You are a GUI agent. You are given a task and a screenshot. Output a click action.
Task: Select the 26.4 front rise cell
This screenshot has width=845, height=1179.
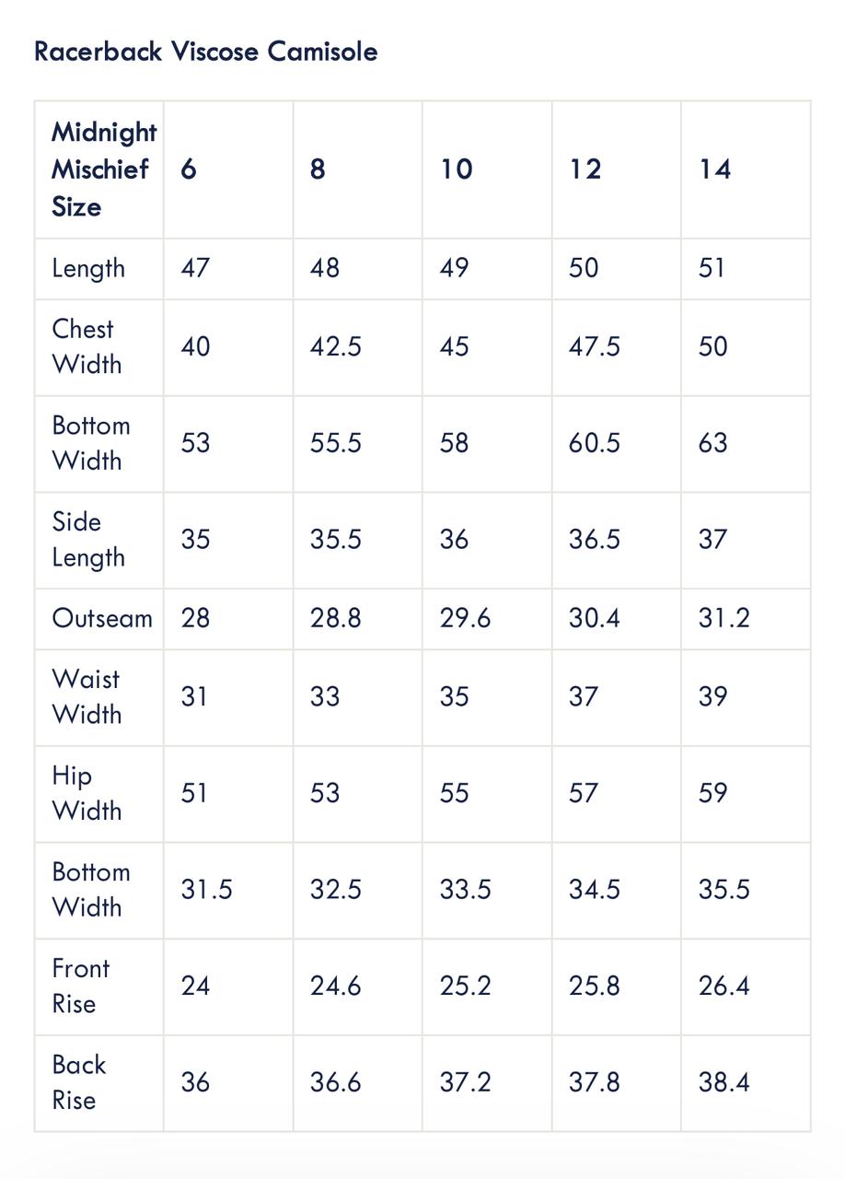[x=723, y=986]
